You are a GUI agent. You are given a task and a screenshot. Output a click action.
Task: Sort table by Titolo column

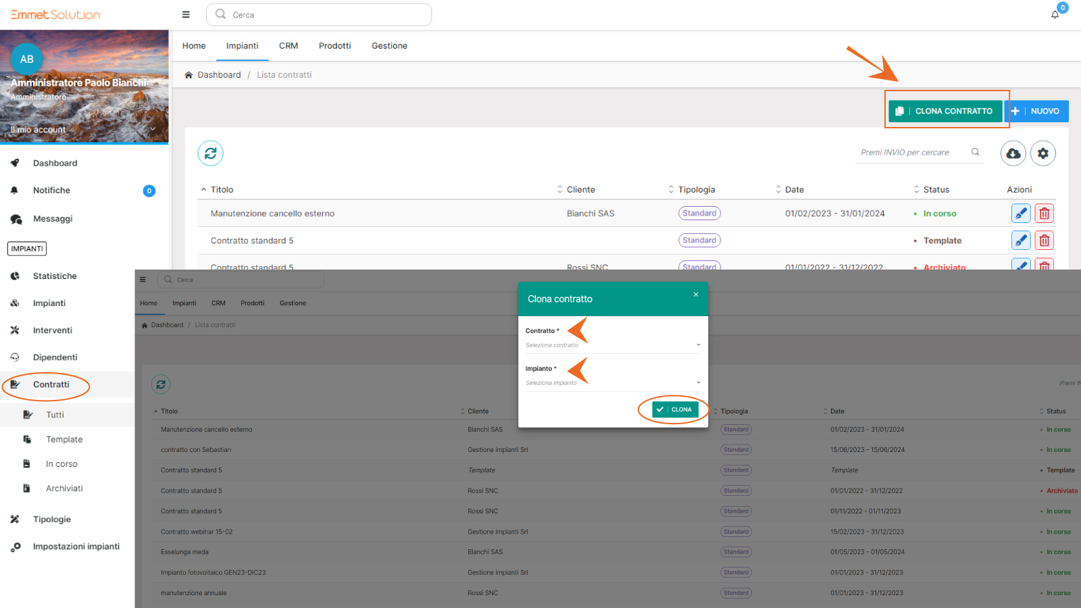pyautogui.click(x=222, y=190)
